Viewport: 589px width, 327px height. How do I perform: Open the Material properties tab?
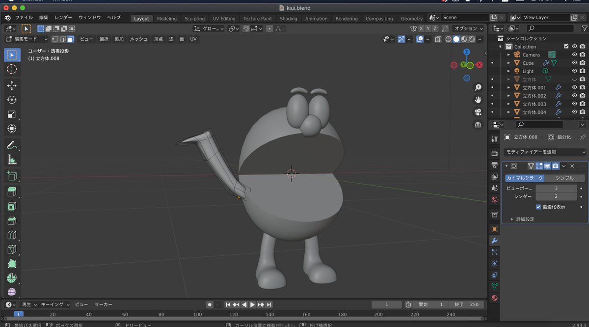[494, 298]
